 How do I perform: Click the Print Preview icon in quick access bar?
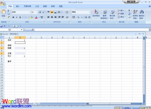coord(14,26)
